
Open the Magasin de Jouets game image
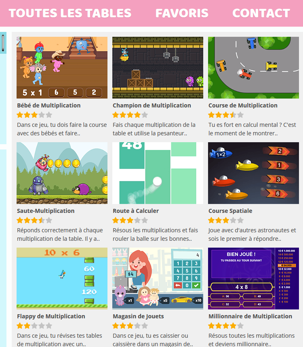click(x=158, y=278)
